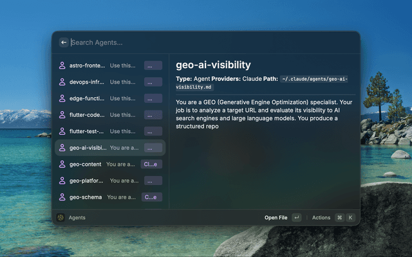Click the Command key icon
This screenshot has height=257, width=412.
(340, 217)
